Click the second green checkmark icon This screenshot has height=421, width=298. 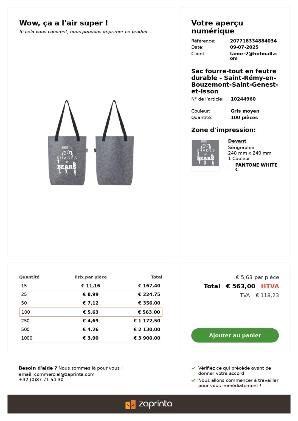[193, 380]
